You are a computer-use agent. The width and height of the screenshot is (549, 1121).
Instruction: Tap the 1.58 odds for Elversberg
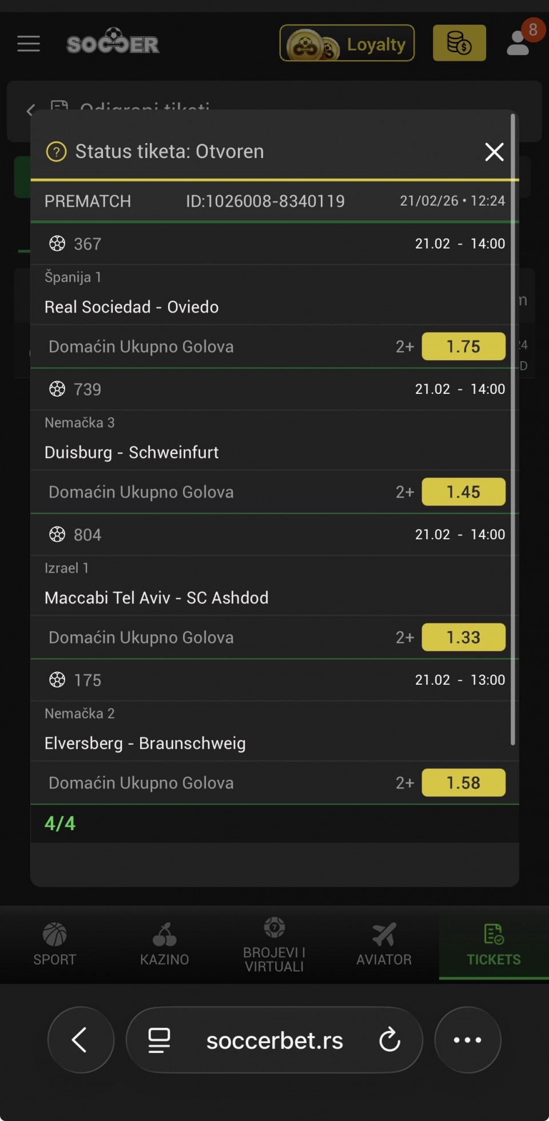[463, 783]
